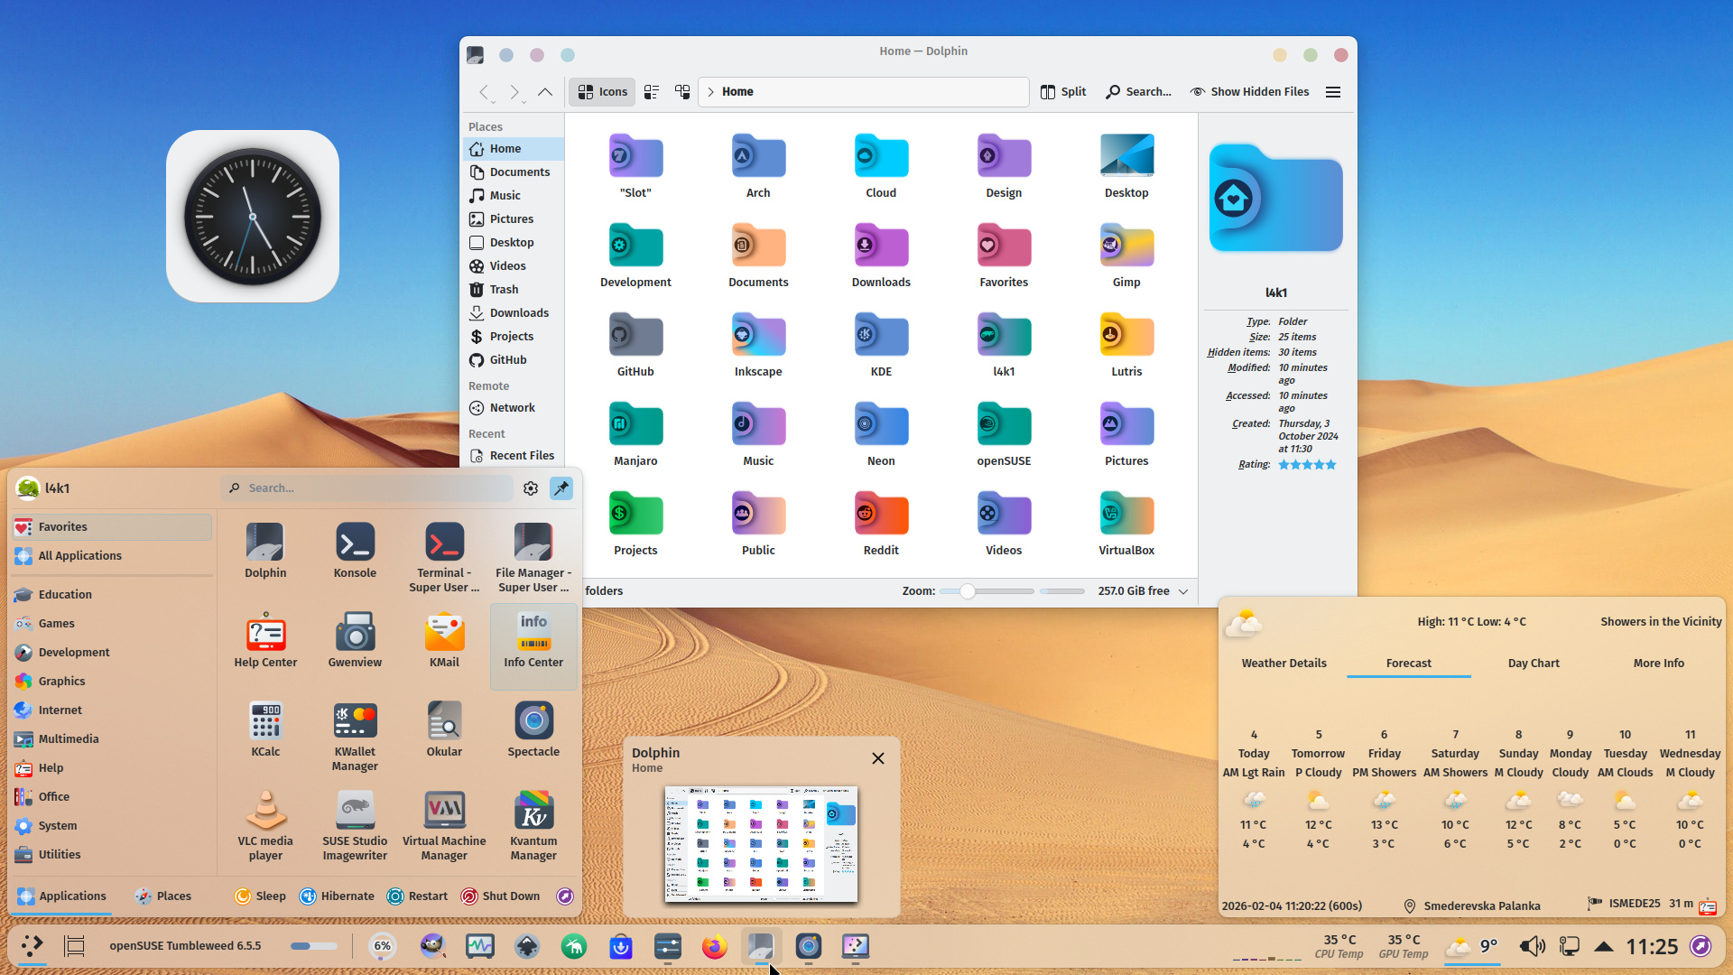Open Weather Details tab
Screen dimensions: 1733x975
point(1284,664)
